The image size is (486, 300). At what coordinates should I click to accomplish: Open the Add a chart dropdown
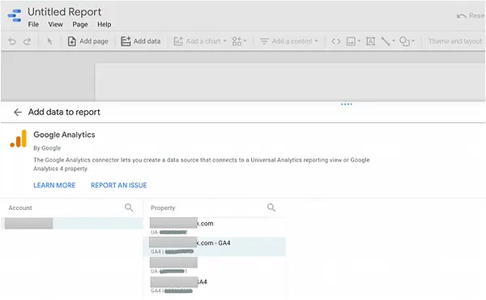[x=200, y=41]
